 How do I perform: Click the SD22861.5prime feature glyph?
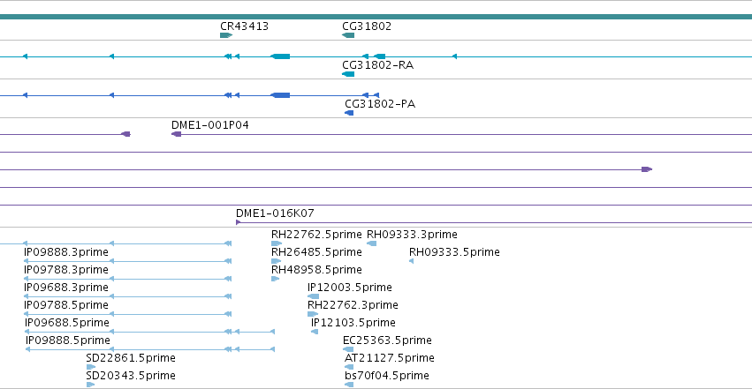(x=91, y=368)
